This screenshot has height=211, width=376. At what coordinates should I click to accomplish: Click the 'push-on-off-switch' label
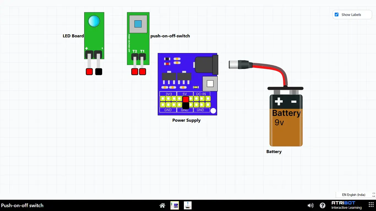pos(170,36)
